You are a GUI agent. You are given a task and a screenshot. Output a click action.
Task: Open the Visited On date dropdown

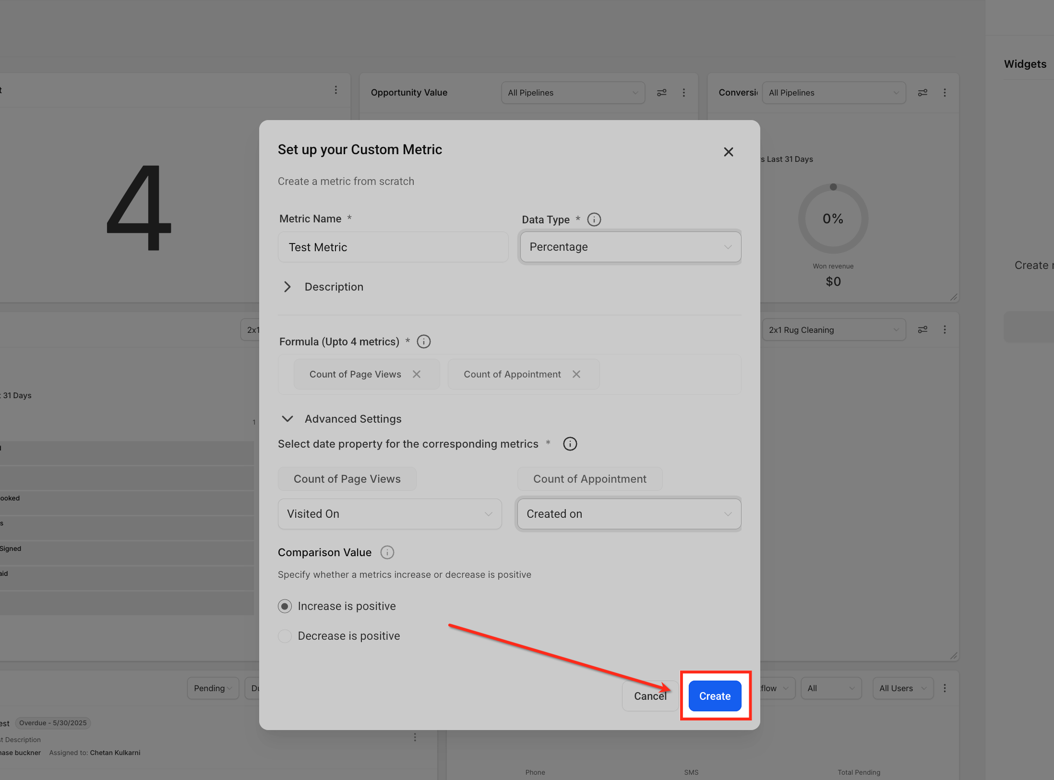point(389,514)
